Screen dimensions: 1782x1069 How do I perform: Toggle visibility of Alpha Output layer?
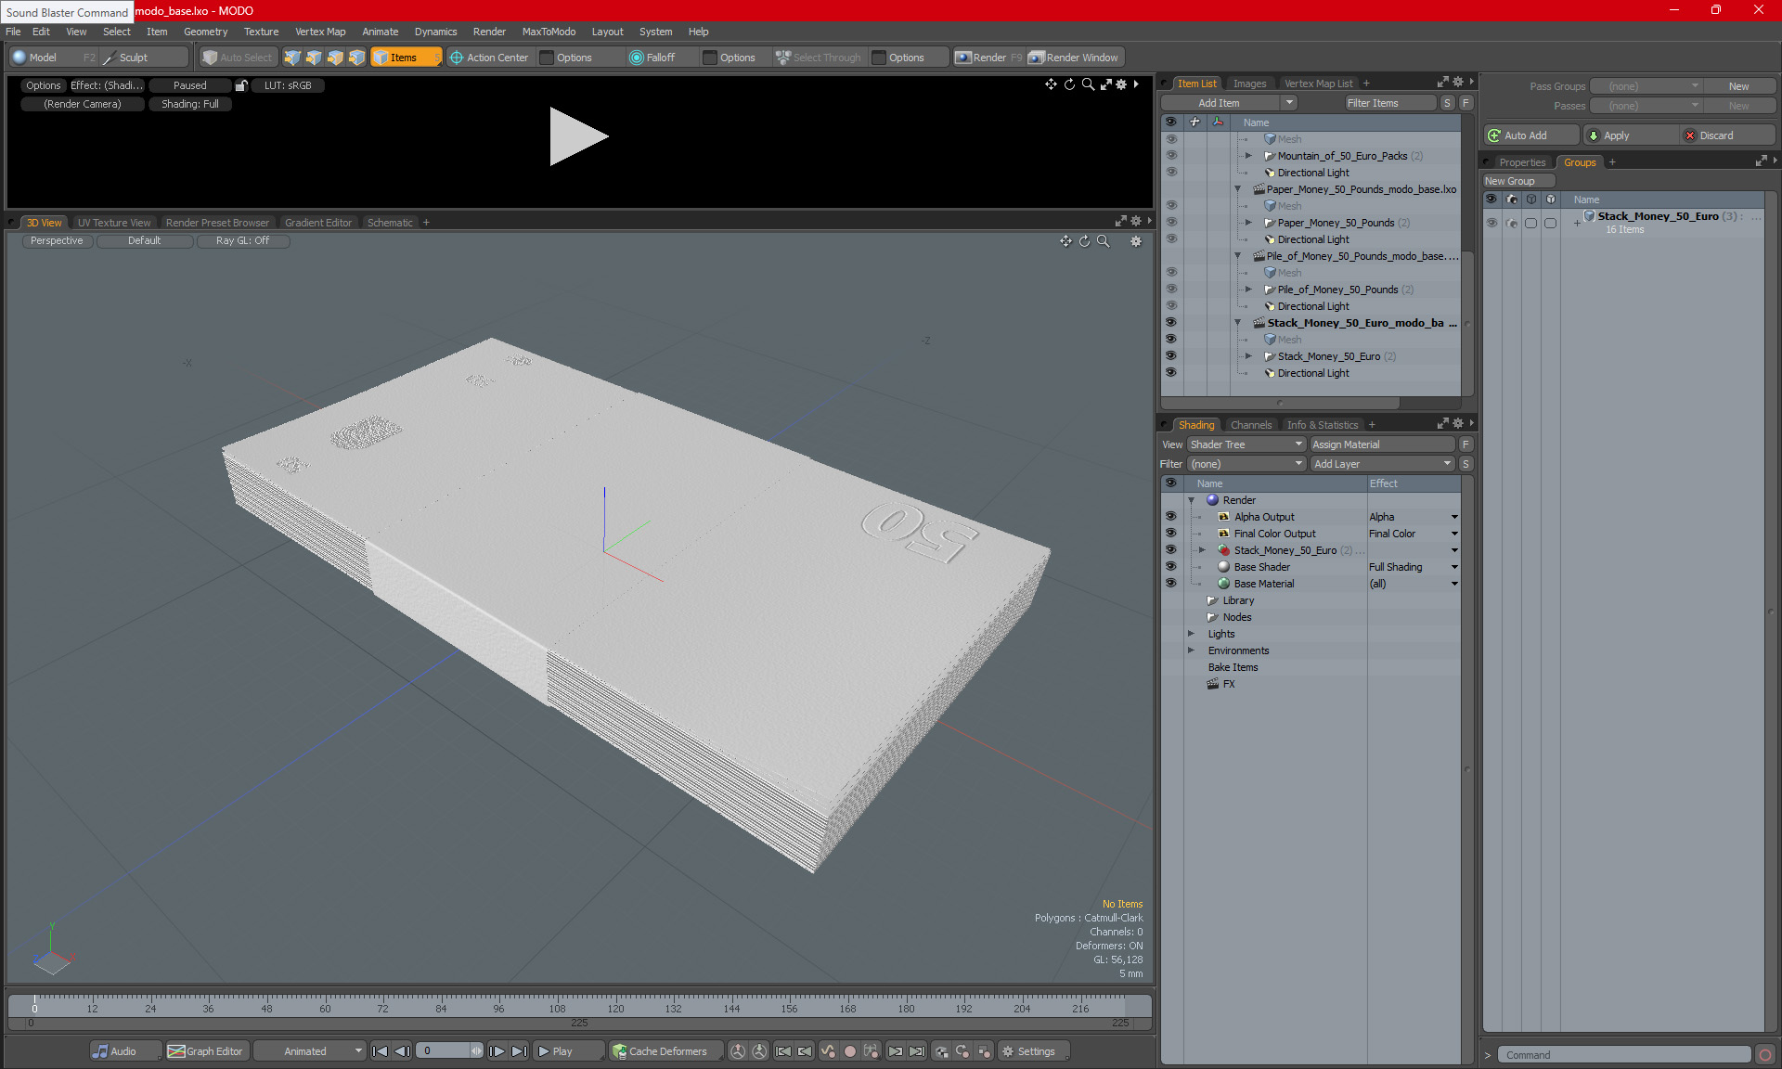point(1170,517)
